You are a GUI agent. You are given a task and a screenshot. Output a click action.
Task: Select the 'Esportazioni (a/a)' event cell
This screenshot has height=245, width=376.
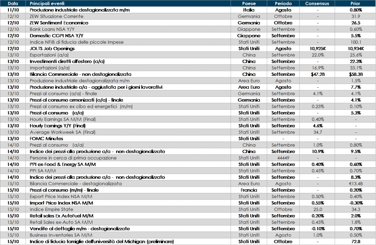coord(49,55)
